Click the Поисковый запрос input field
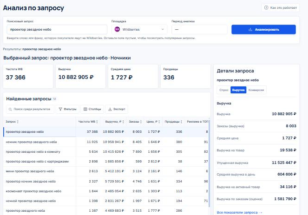 57,29
